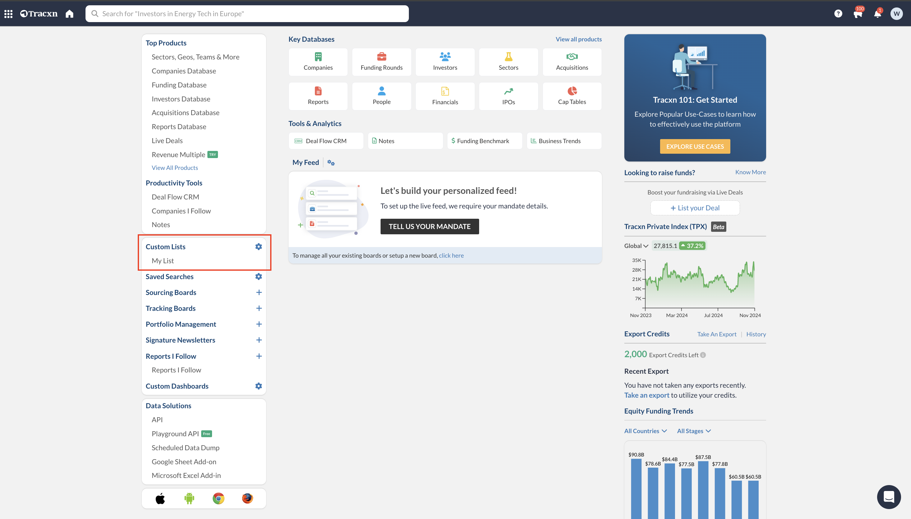
Task: Expand the Global index dropdown
Action: (x=636, y=246)
